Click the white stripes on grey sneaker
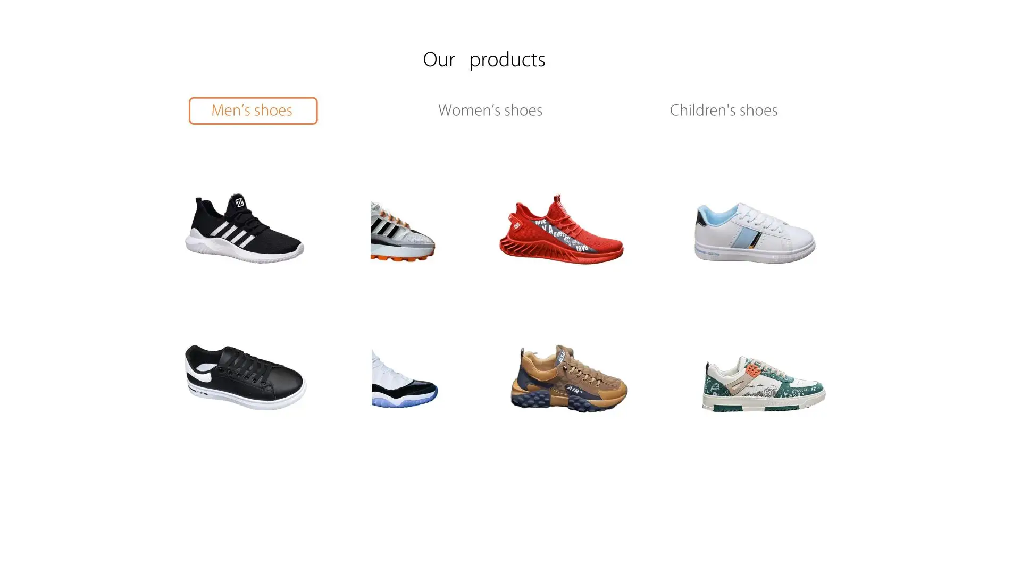The image size is (1021, 574). click(x=384, y=227)
